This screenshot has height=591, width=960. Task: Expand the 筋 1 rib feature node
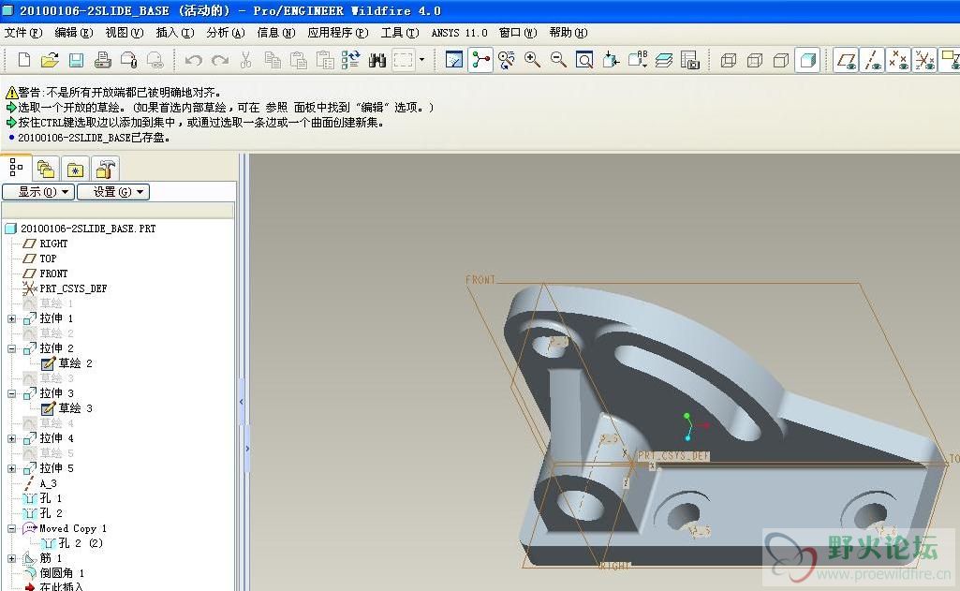pos(11,558)
